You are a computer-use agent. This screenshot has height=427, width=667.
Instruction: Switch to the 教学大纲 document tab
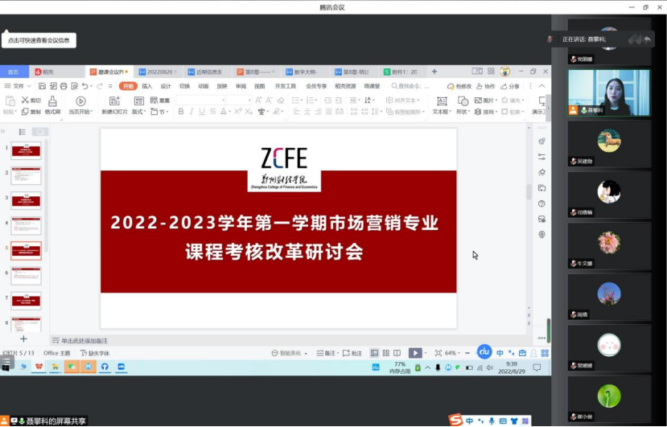tap(305, 72)
